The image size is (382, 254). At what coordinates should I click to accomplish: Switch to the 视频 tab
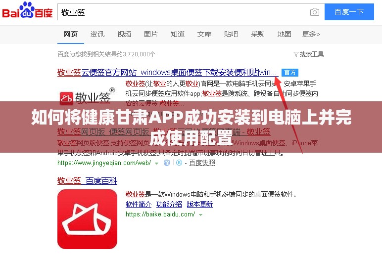point(124,34)
